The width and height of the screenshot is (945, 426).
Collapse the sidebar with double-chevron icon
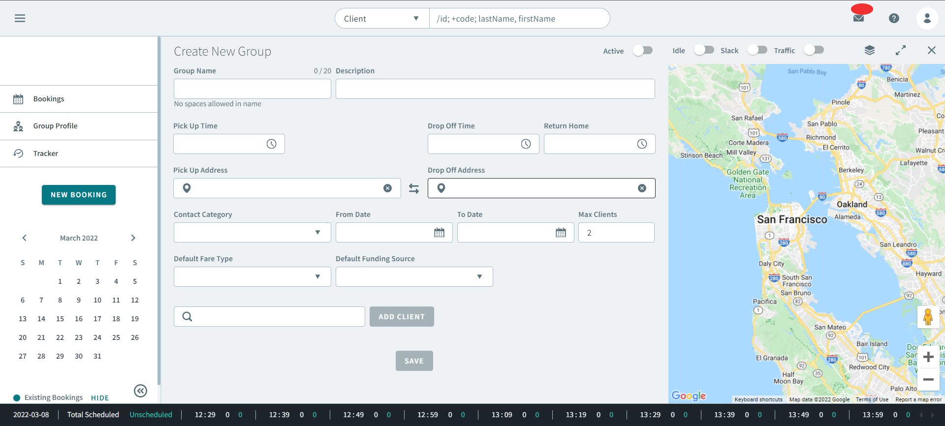click(x=140, y=391)
